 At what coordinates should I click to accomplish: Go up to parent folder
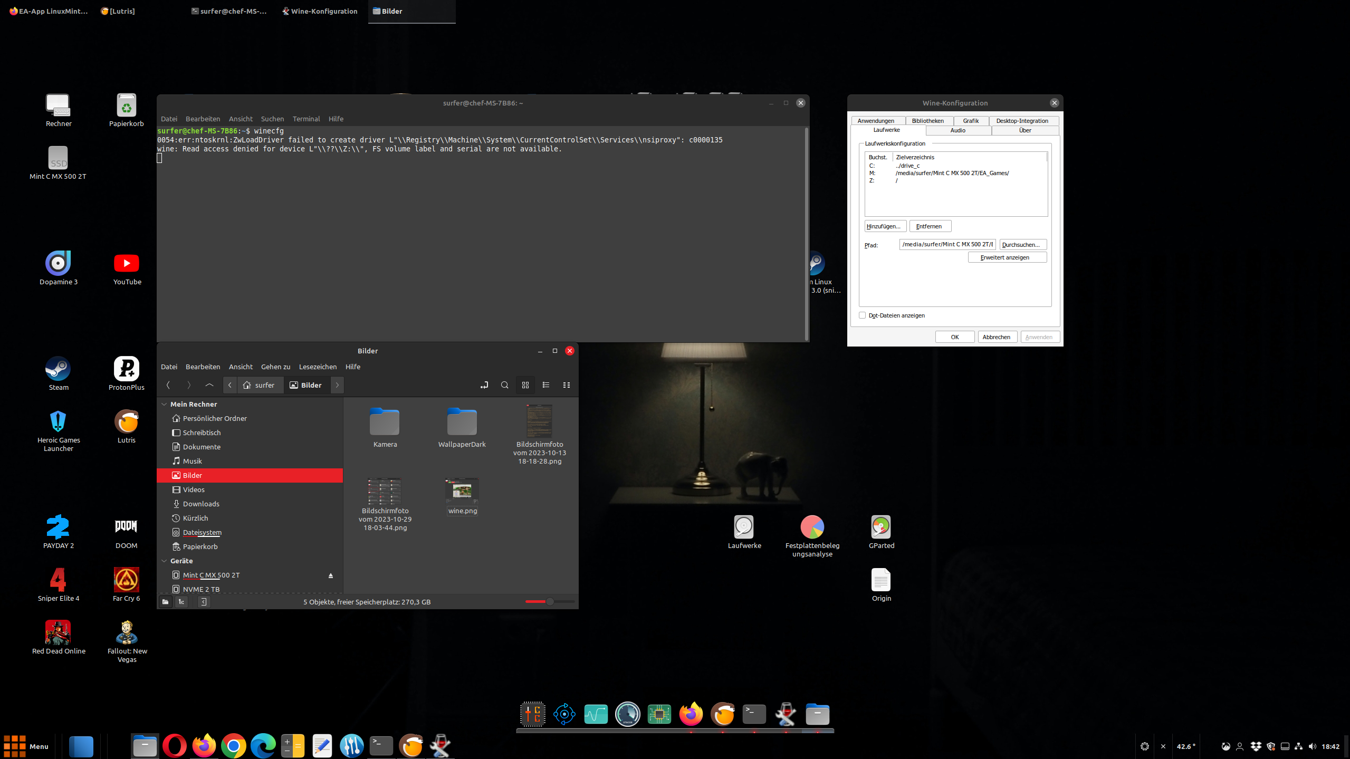pos(209,385)
